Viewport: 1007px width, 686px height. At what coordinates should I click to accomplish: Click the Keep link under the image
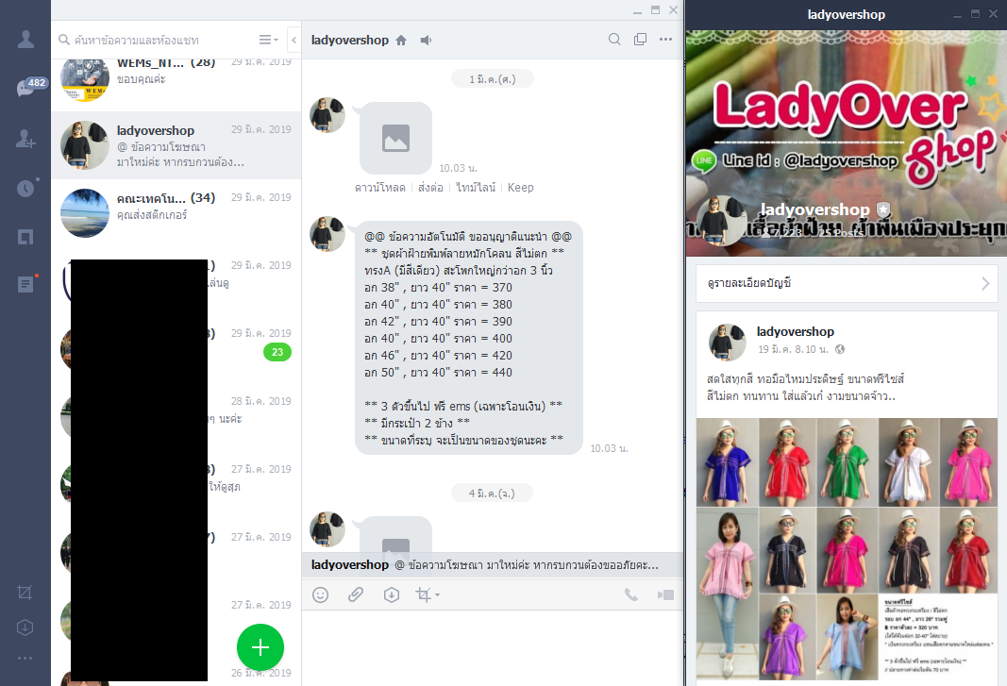coord(520,188)
